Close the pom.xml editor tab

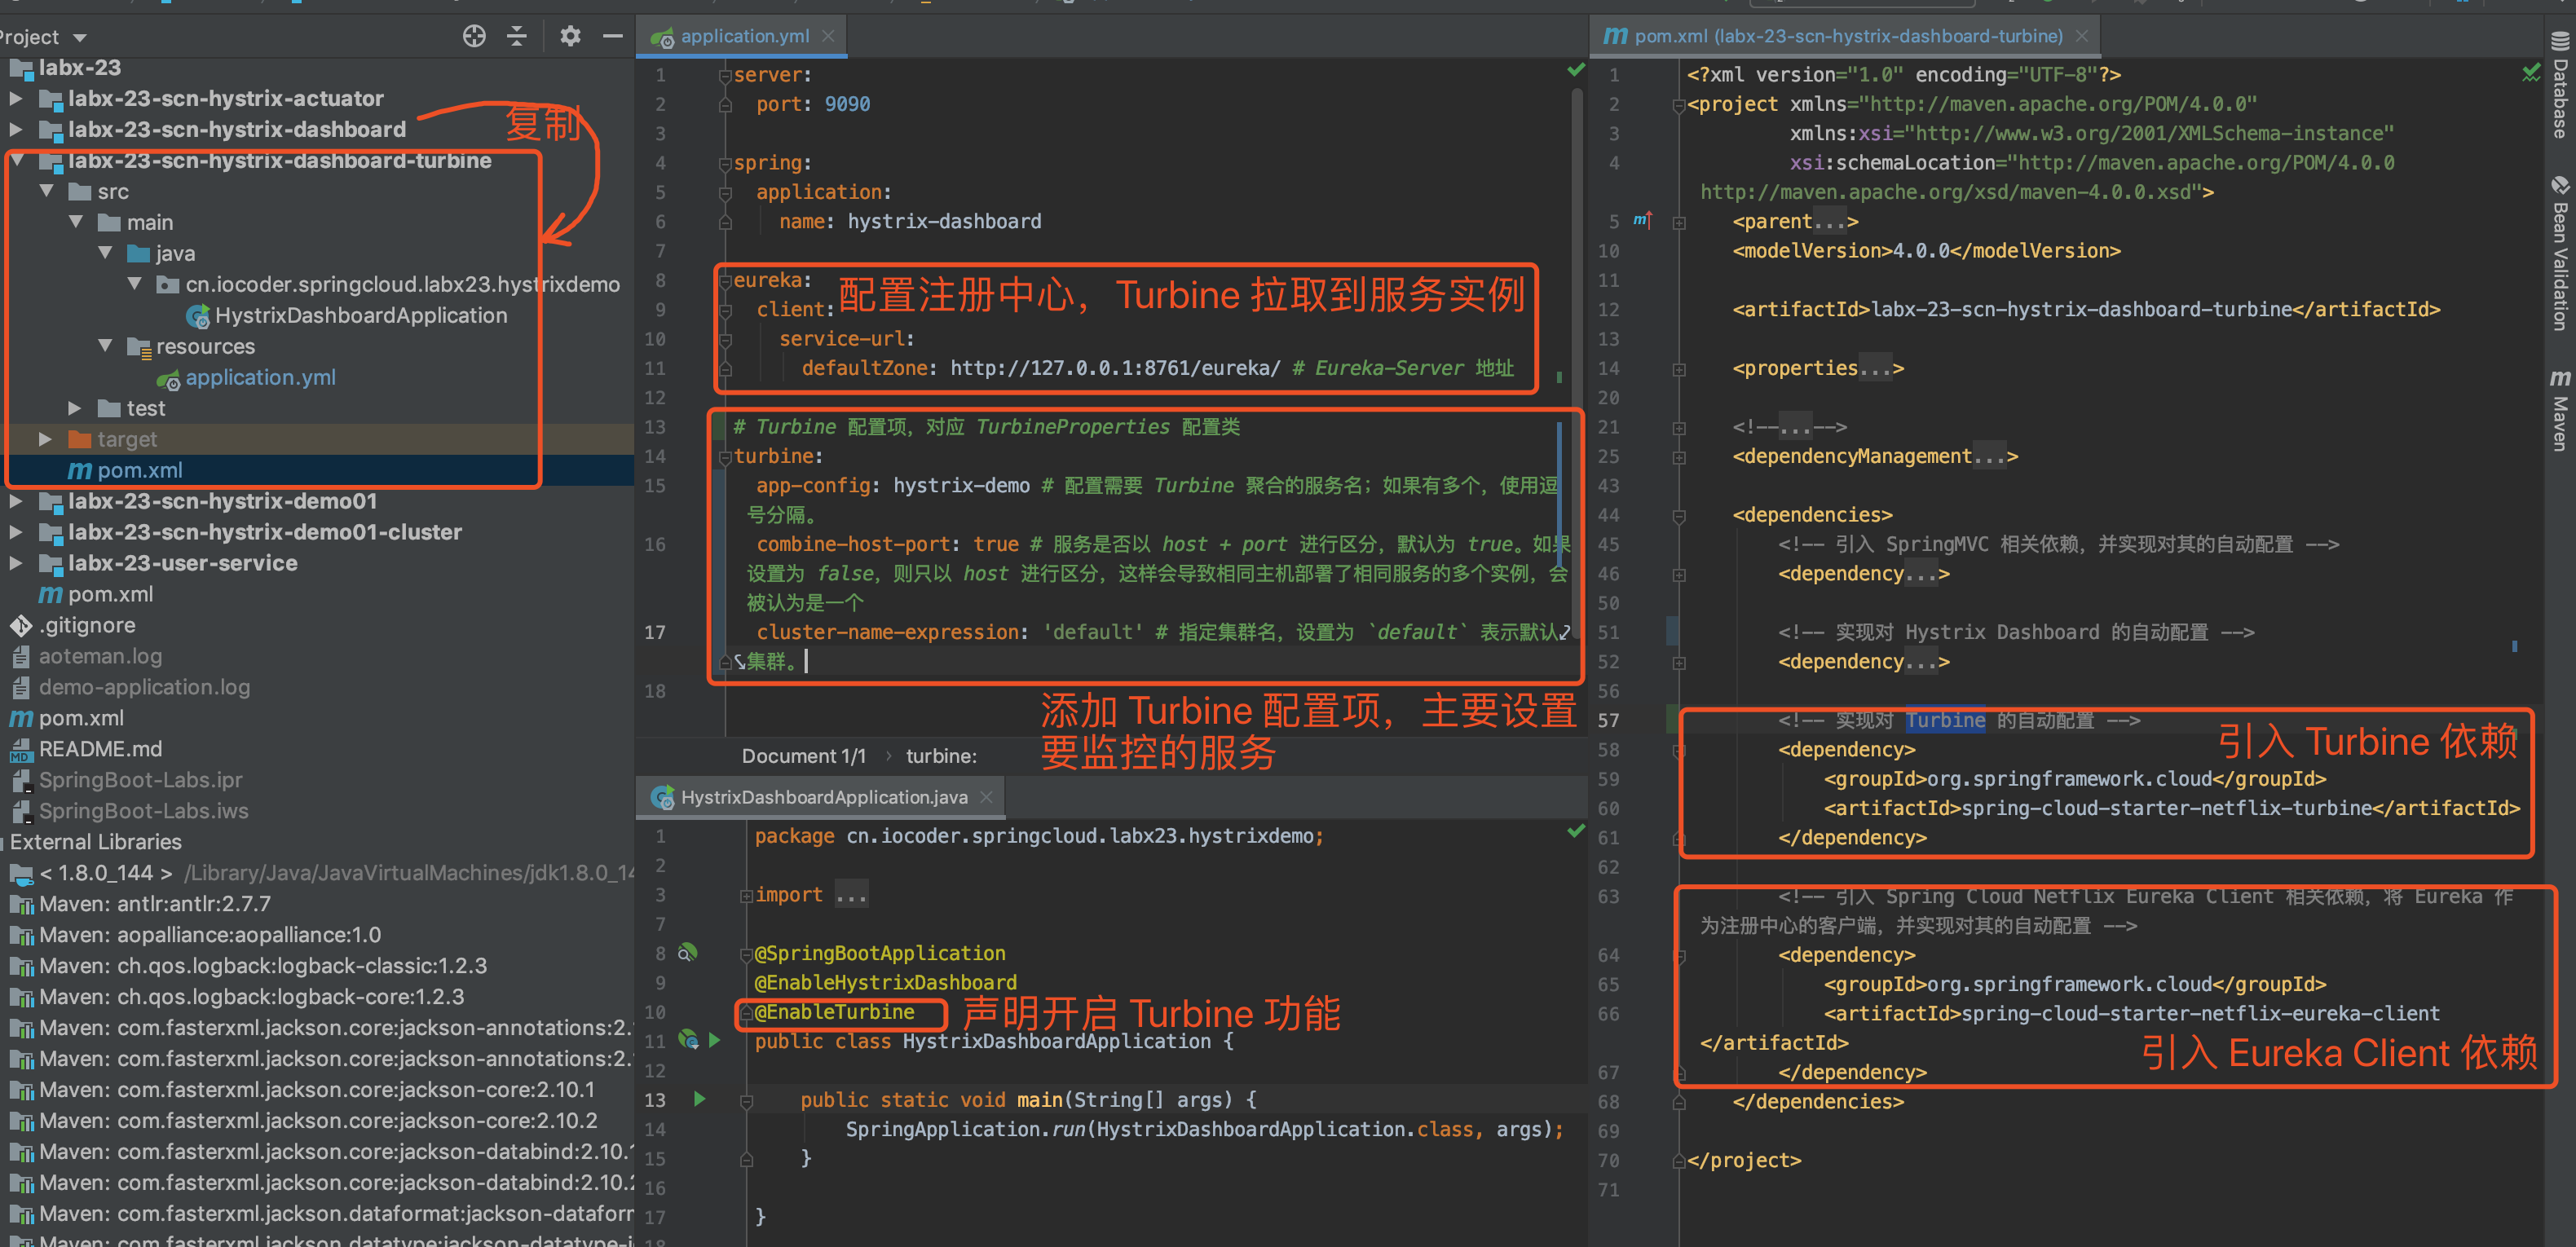tap(2081, 36)
